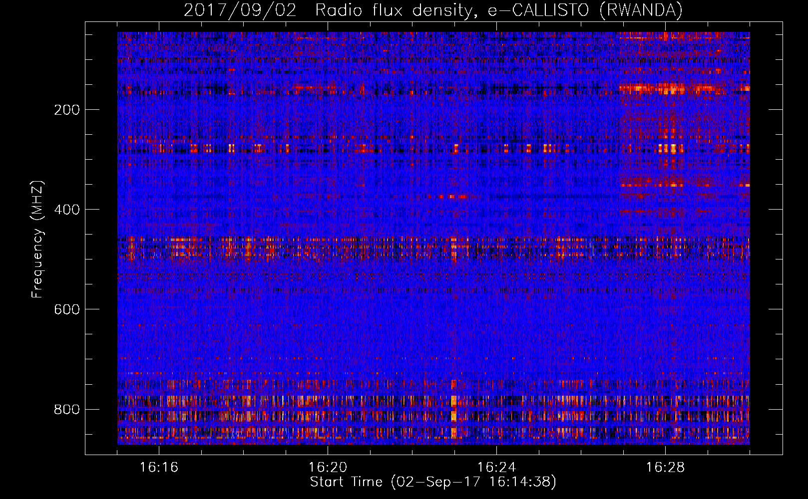Click the 600 frequency tick label
Image resolution: width=808 pixels, height=499 pixels.
[67, 309]
